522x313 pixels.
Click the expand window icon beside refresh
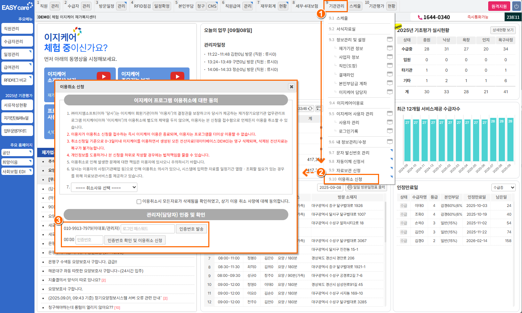click(319, 109)
